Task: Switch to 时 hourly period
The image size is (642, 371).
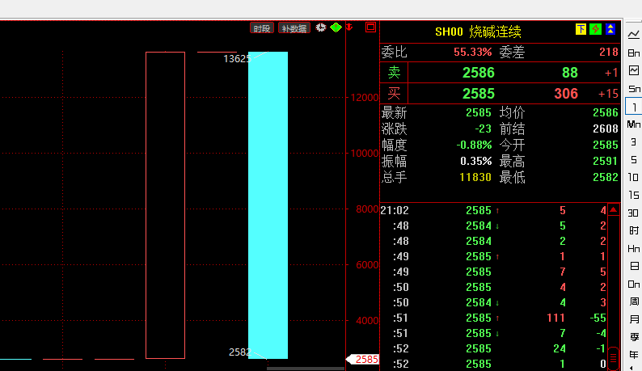Action: click(634, 230)
